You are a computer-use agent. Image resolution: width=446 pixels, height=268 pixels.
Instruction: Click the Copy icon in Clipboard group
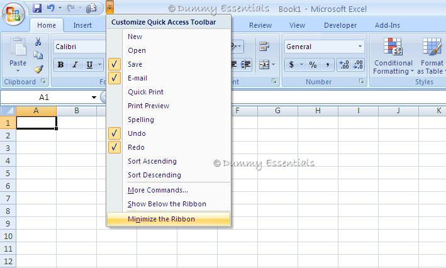[38, 55]
